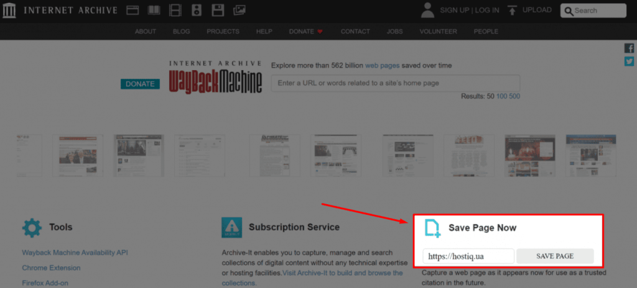Open the ninth dark red site thumbnail
Image resolution: width=637 pixels, height=288 pixels.
point(530,156)
